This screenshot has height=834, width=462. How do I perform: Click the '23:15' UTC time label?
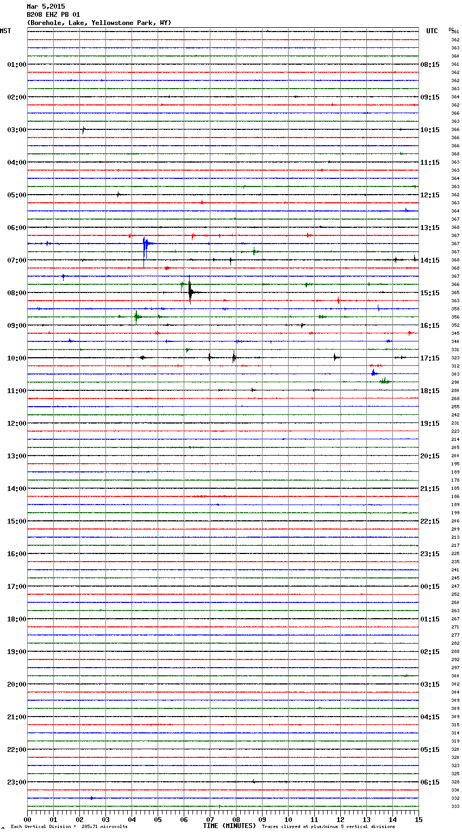pos(430,554)
